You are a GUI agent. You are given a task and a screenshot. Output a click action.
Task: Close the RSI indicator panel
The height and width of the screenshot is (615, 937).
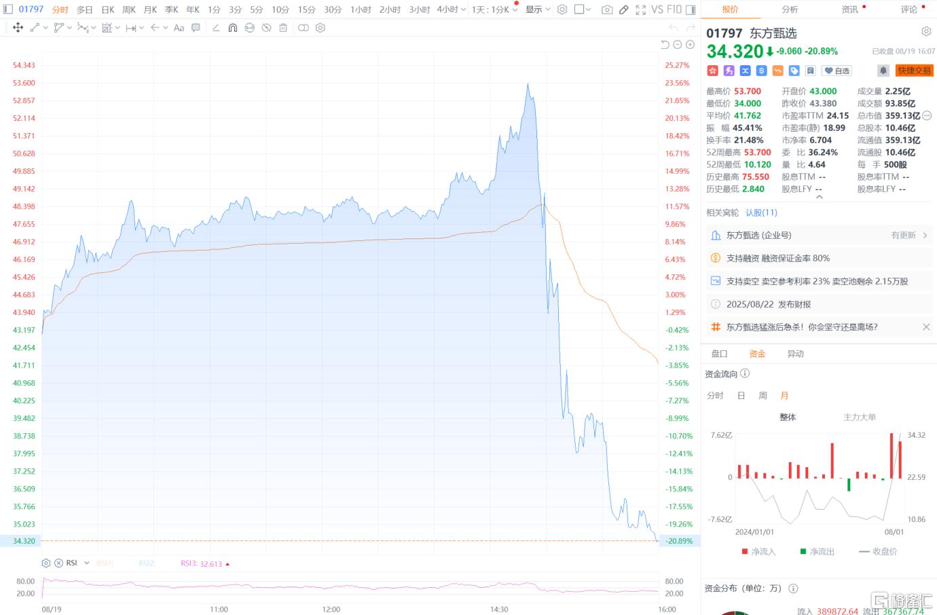click(58, 563)
